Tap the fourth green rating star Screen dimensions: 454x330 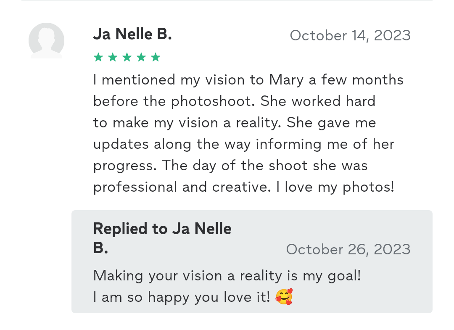[x=141, y=57]
